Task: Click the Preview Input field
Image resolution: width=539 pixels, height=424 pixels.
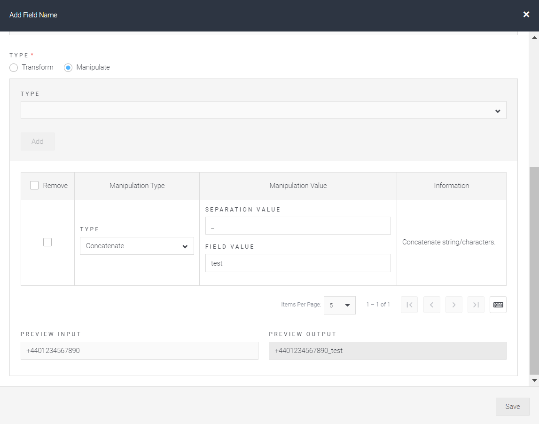Action: [140, 350]
